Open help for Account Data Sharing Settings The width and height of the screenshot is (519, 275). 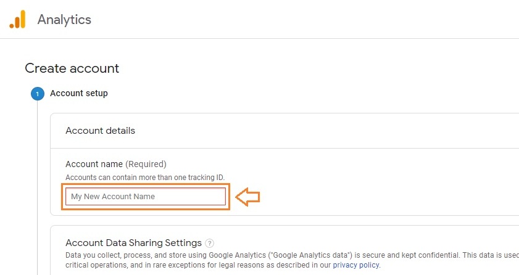tap(210, 243)
